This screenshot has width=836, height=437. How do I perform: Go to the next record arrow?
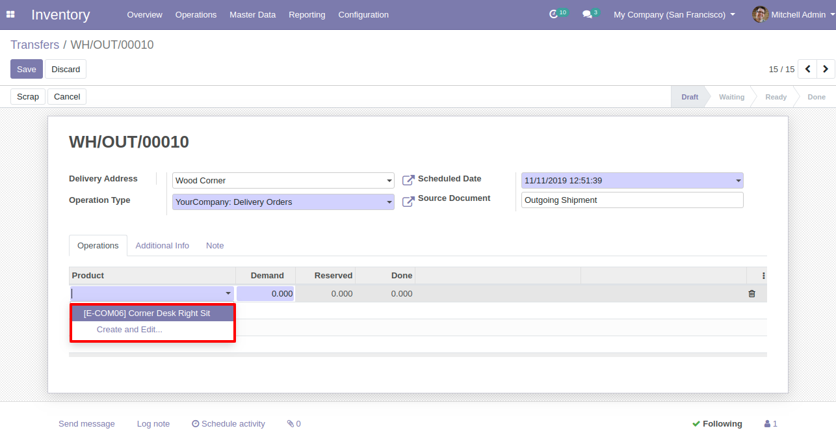click(826, 69)
